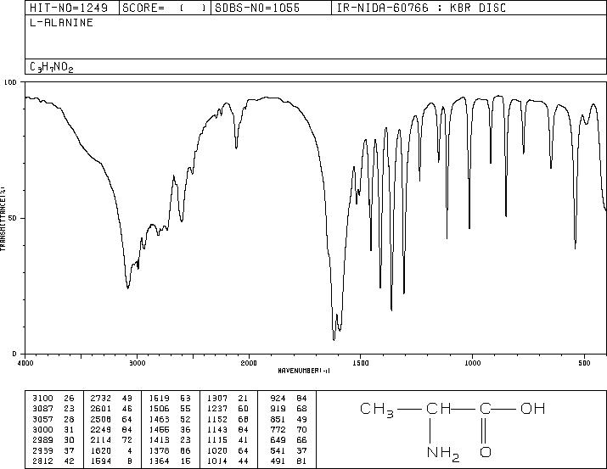The image size is (607, 469).
Task: Click the SCORE field in header
Action: click(x=165, y=8)
